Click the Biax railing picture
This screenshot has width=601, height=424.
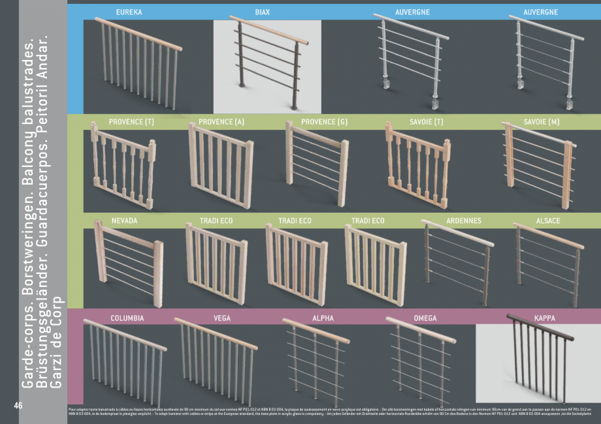click(x=268, y=65)
